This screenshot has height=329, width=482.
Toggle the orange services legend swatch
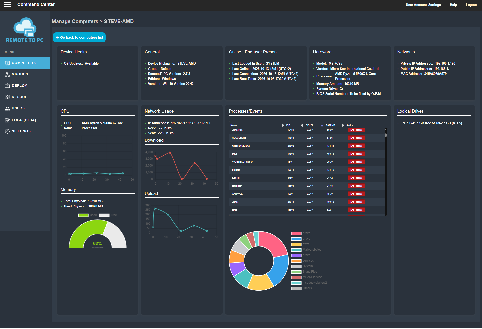296,261
